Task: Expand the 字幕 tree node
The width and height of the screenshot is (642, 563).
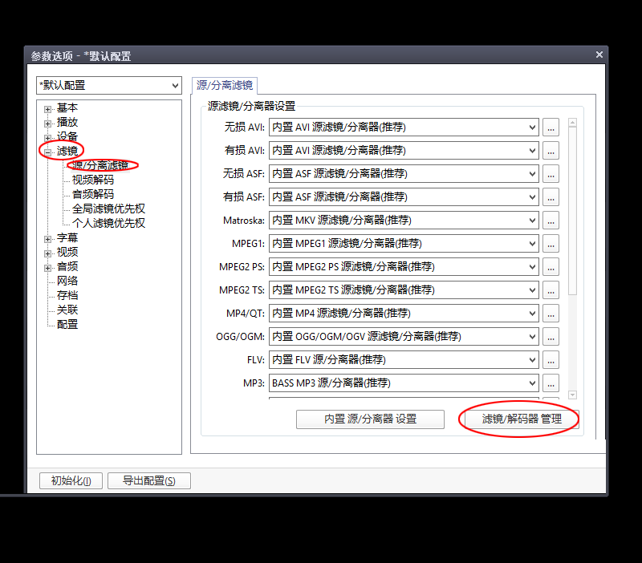Action: coord(48,239)
